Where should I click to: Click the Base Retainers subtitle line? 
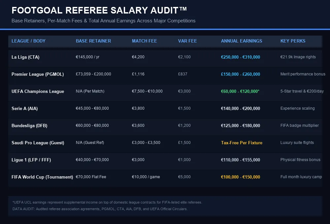(x=104, y=21)
